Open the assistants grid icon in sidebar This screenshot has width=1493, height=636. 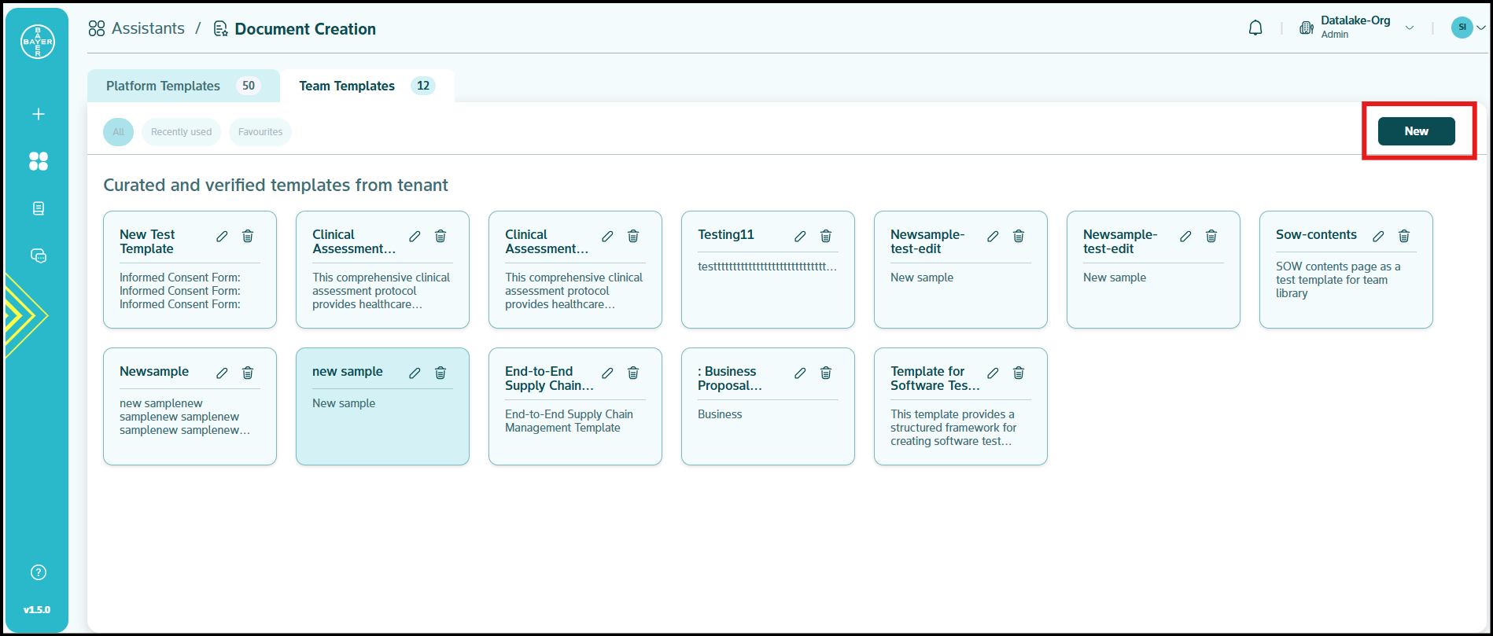pyautogui.click(x=38, y=161)
